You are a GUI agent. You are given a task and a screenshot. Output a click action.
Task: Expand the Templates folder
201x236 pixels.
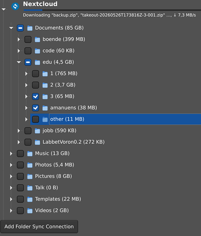(11, 199)
